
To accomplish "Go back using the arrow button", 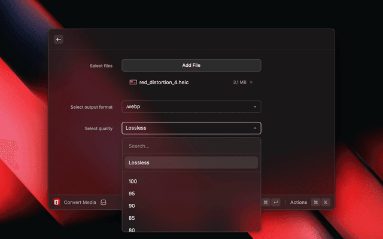I will [59, 39].
